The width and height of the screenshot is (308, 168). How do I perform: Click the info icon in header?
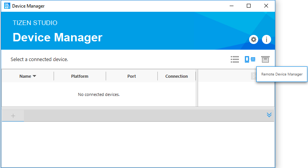(x=267, y=39)
